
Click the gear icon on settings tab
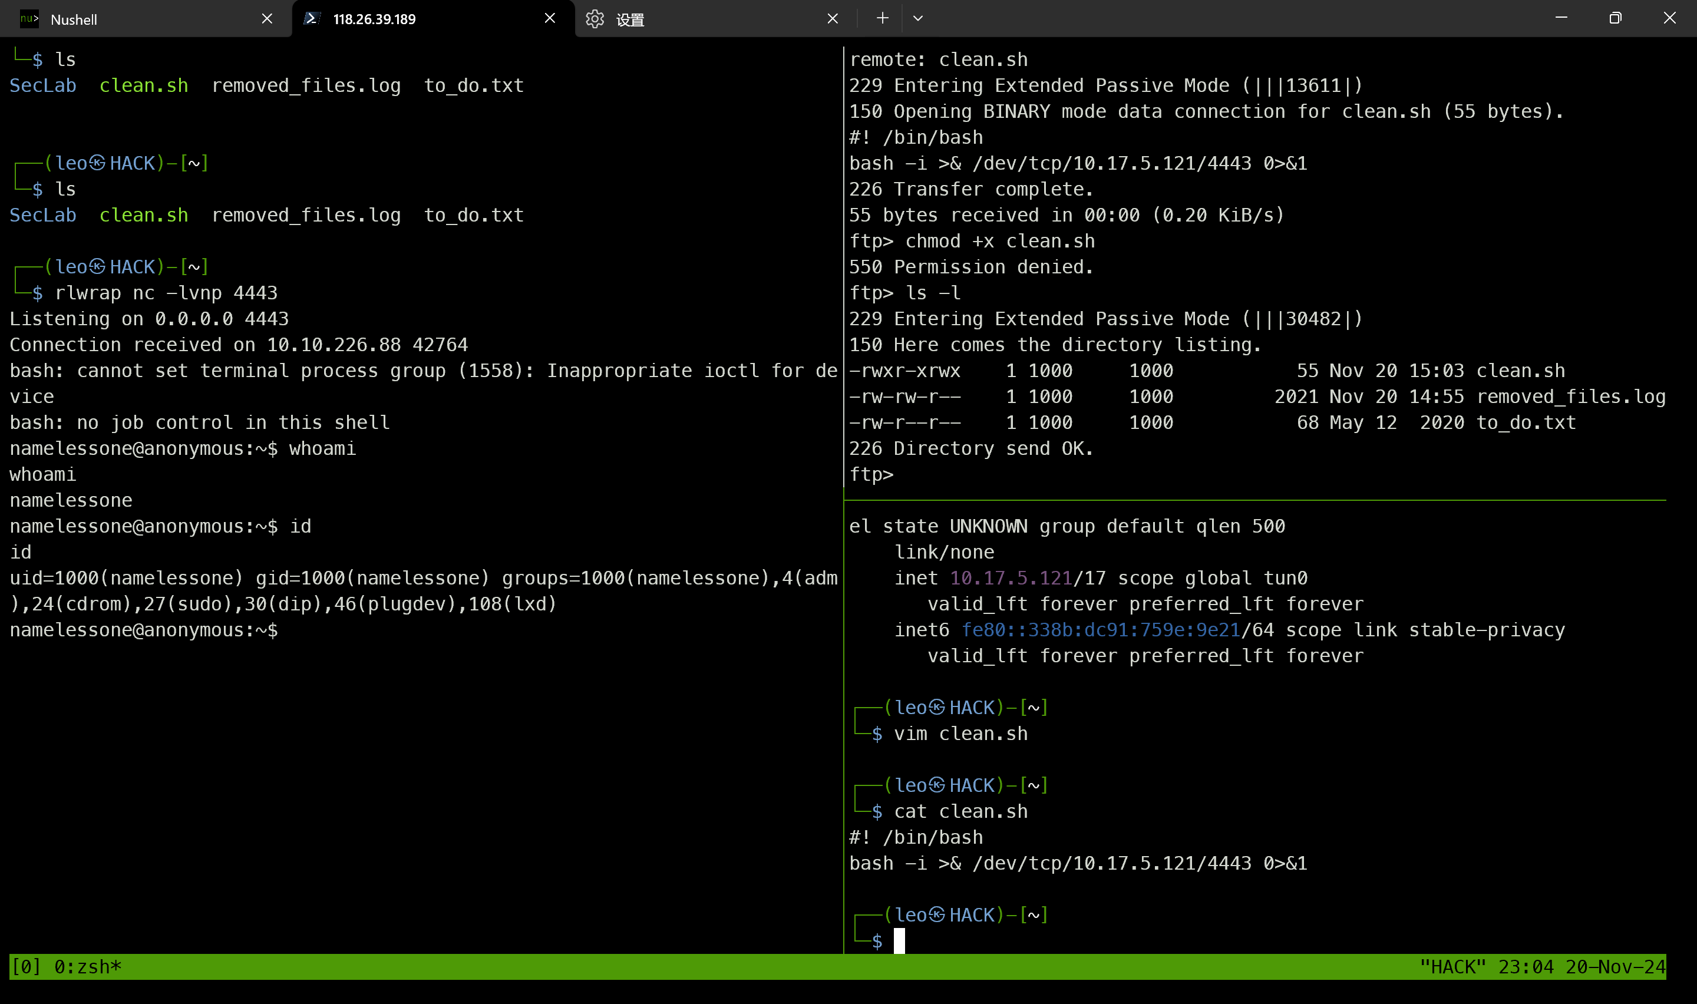tap(595, 19)
